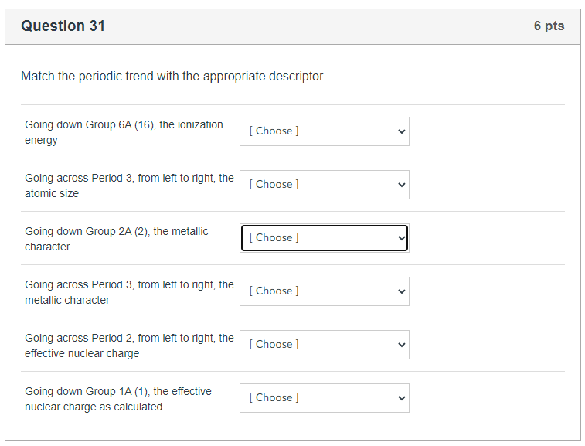The image size is (585, 446).
Task: Click the chevron arrow on the ionization energy selector
Action: (401, 131)
